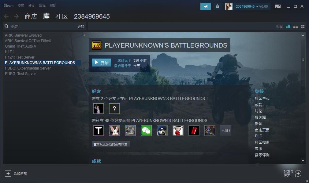Switch to the 社区 tab
The width and height of the screenshot is (309, 183).
(x=62, y=16)
